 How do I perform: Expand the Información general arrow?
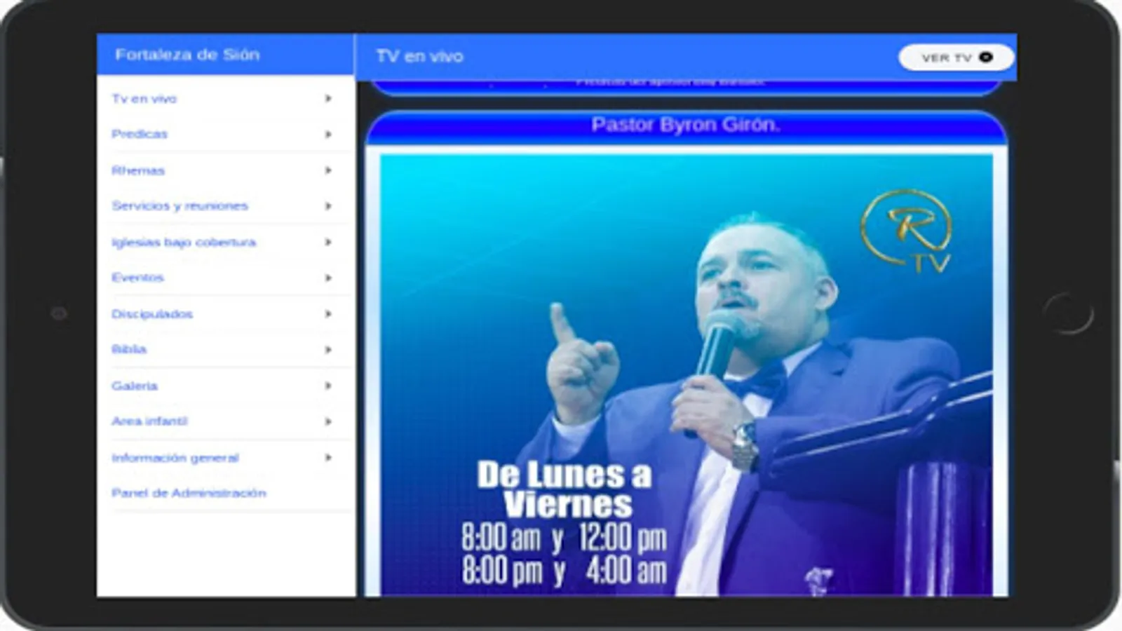328,458
